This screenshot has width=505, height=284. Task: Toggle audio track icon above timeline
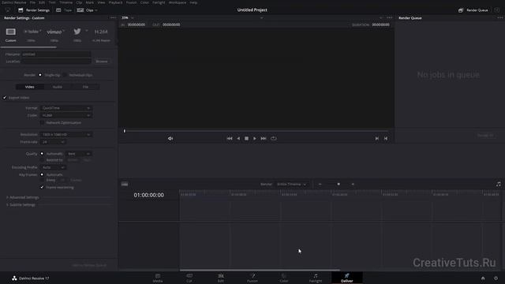tap(498, 184)
